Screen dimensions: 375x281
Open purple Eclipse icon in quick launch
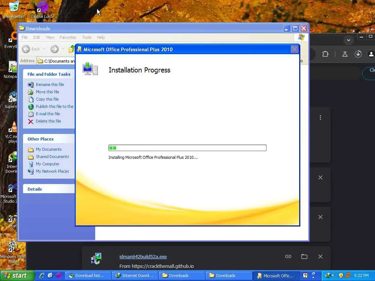58,276
